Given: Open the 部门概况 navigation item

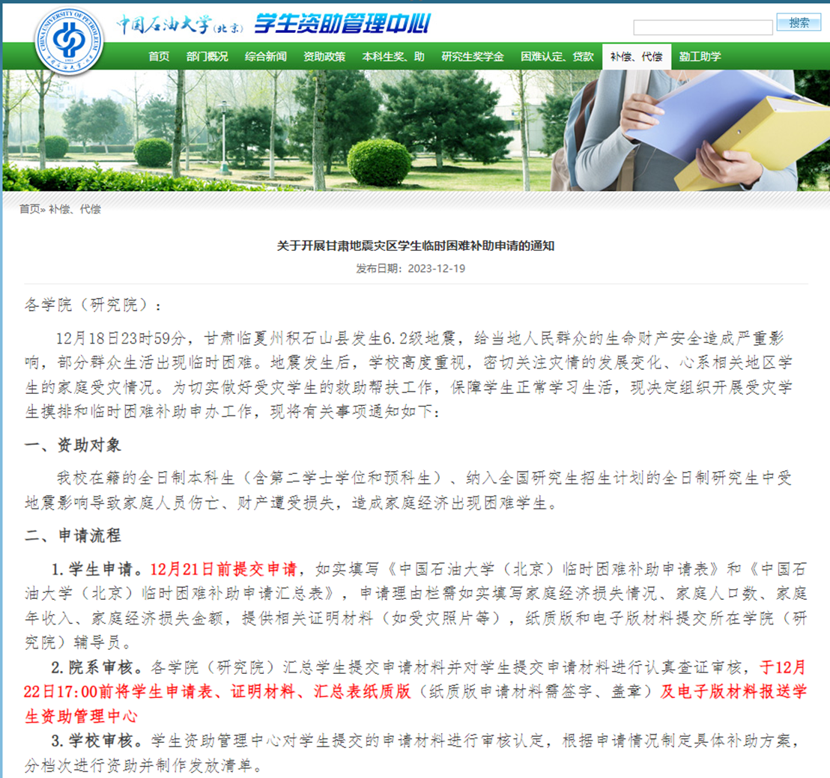Looking at the screenshot, I should pos(207,56).
